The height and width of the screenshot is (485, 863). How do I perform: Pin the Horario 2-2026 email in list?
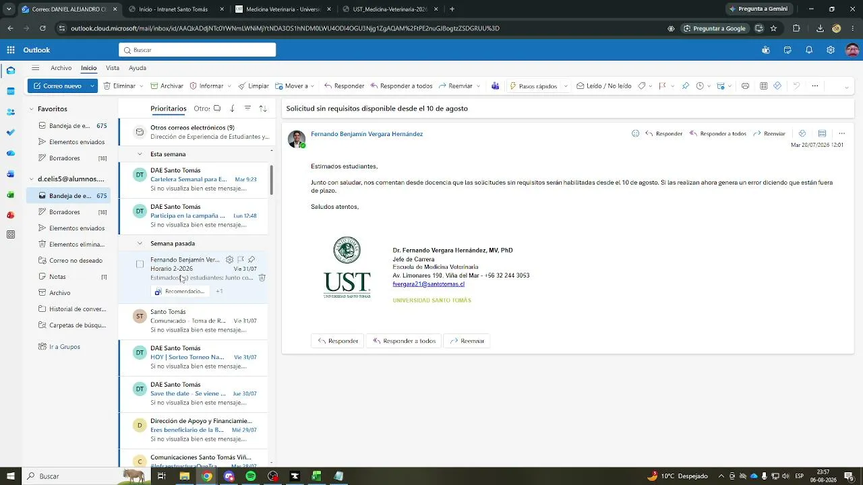point(251,259)
